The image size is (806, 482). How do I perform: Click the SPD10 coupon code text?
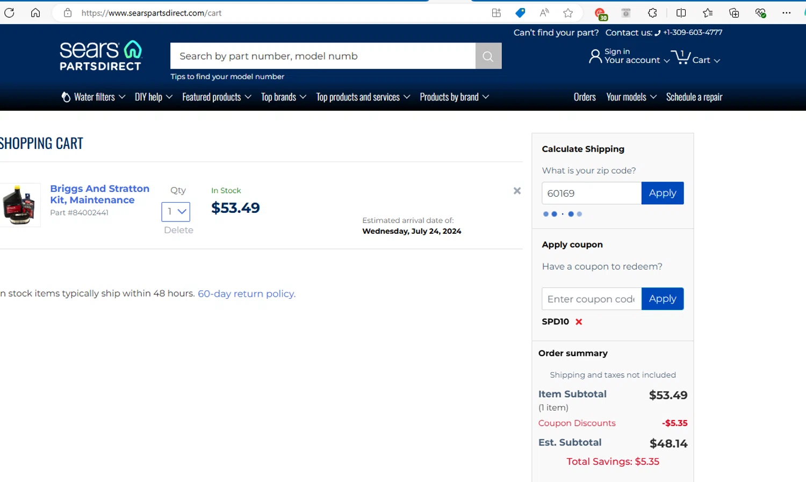pyautogui.click(x=556, y=321)
